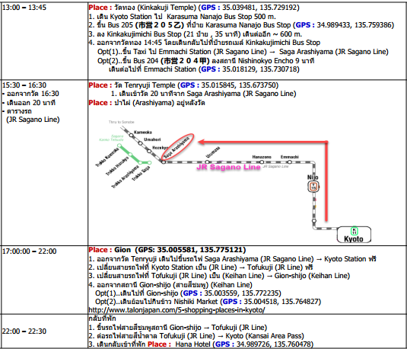Click "วัด Tenryuji Temple" place name
407x349 pixels.
click(x=145, y=85)
